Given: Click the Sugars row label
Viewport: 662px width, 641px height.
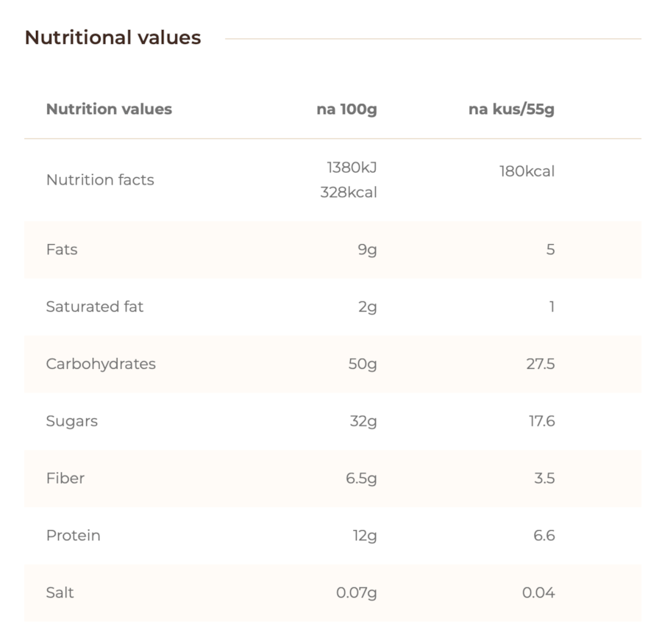Looking at the screenshot, I should coord(72,421).
